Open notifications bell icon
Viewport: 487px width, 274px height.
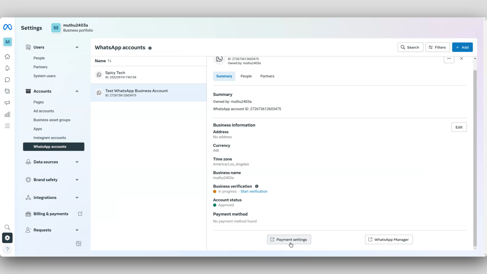pos(7,68)
